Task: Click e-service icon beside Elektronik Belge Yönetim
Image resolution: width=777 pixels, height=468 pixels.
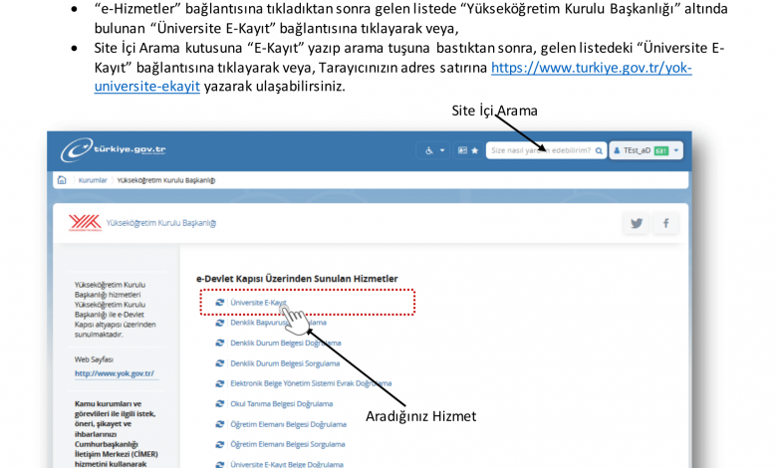Action: click(219, 383)
